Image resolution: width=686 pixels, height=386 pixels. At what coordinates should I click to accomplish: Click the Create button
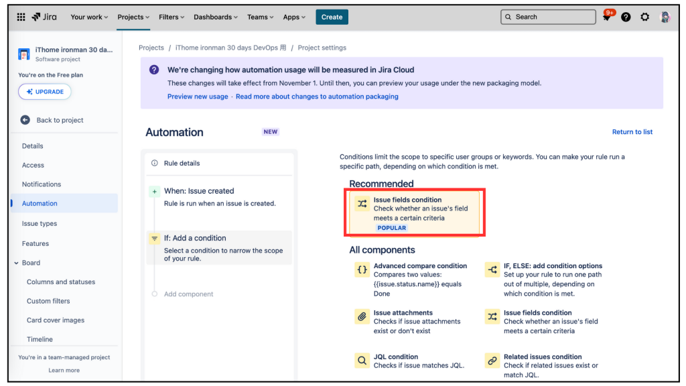coord(332,17)
